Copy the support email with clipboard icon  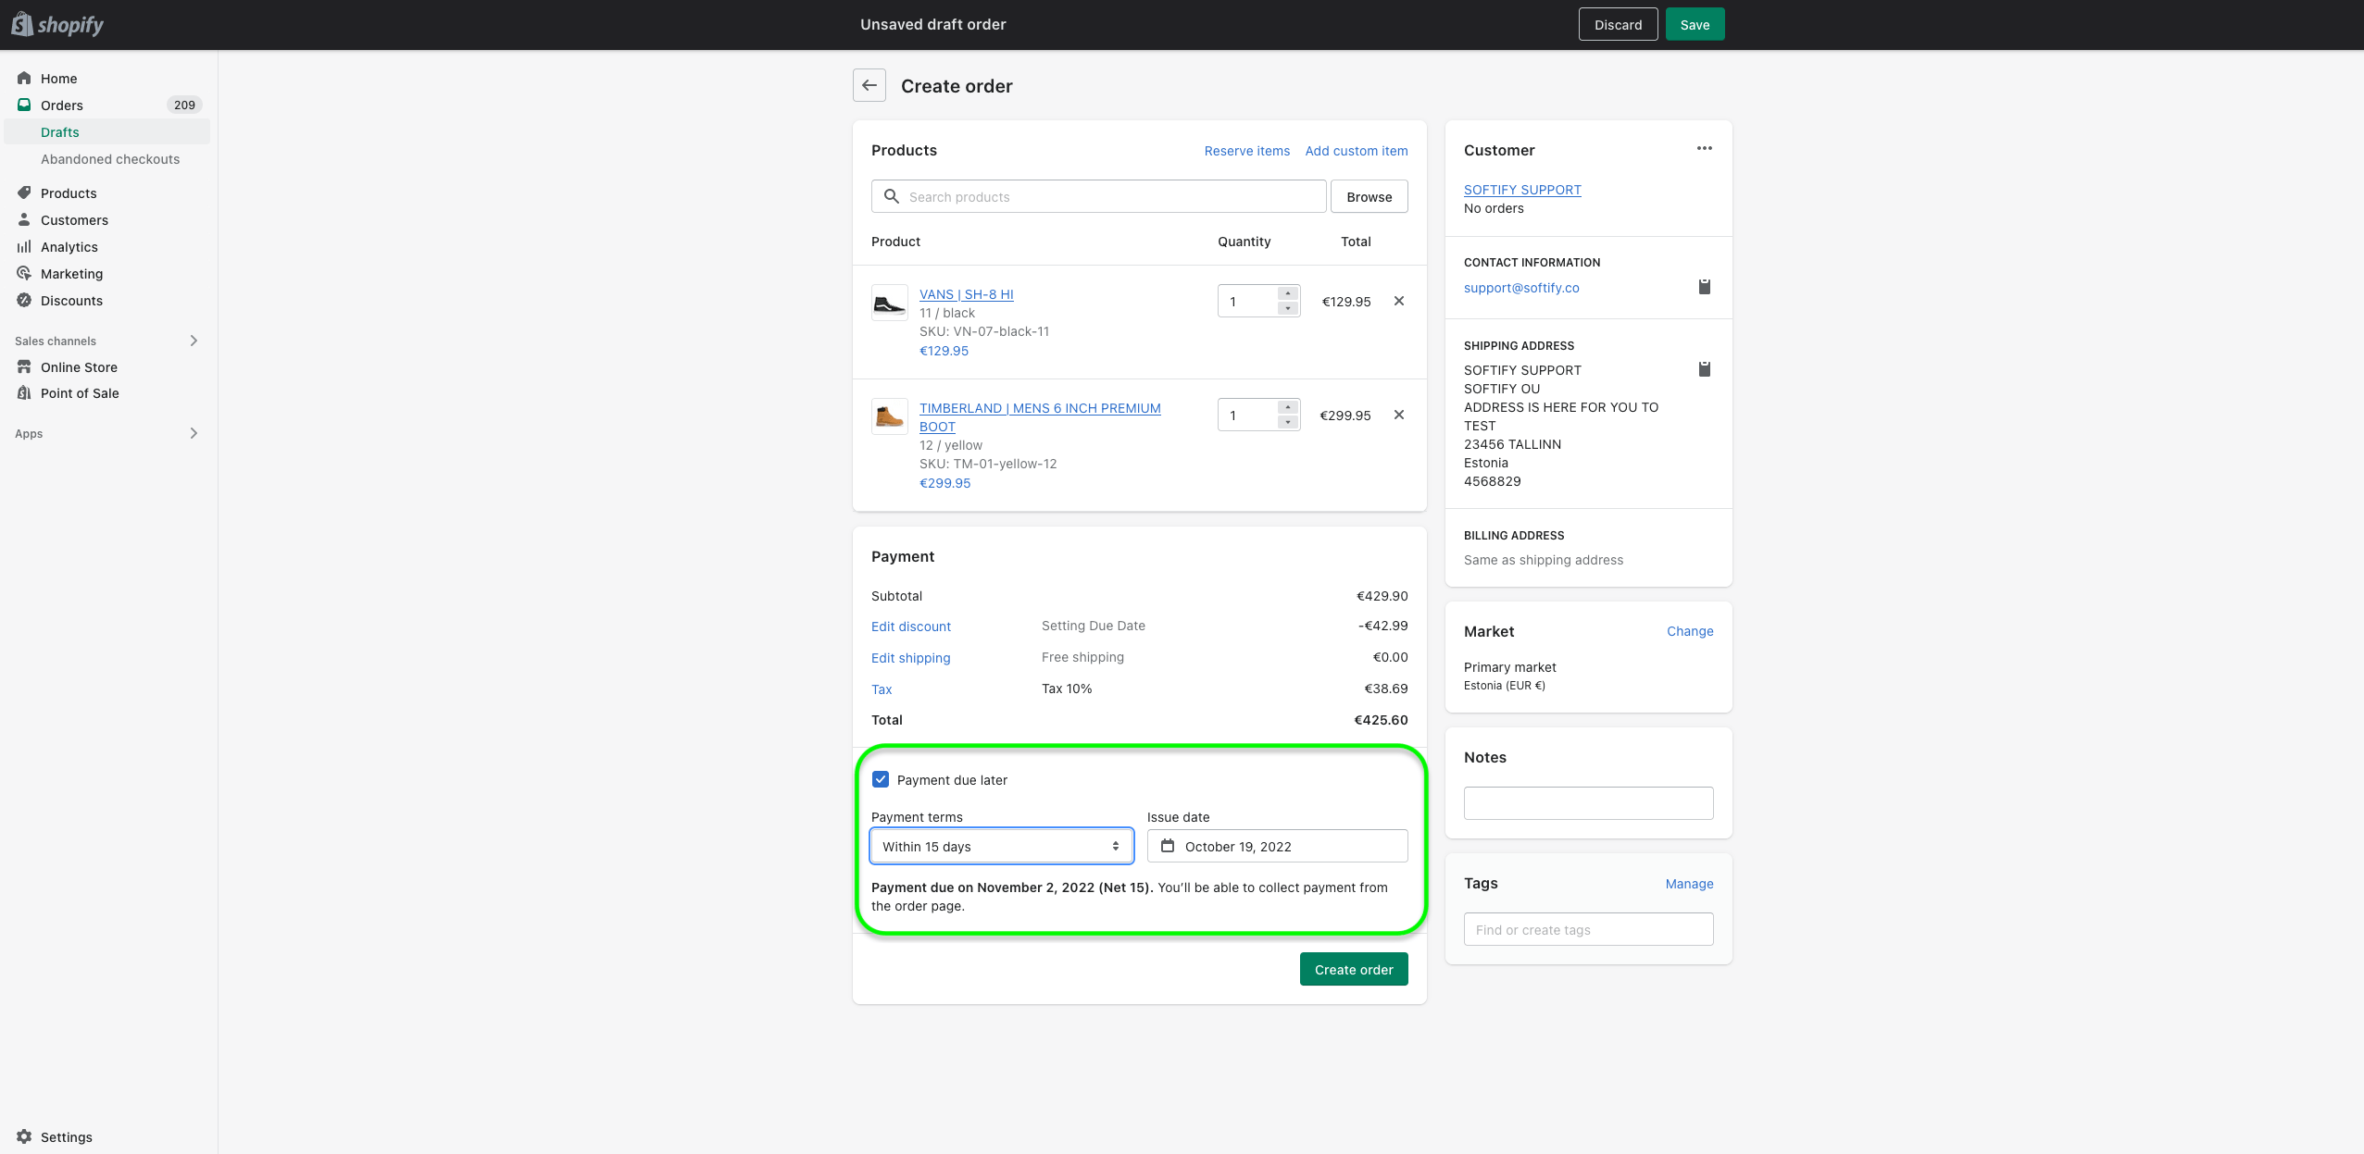click(1704, 287)
